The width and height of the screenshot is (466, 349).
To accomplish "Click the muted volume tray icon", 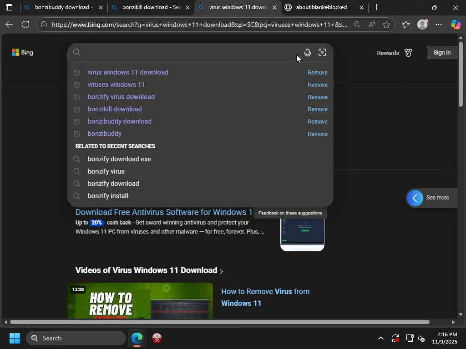I will [x=421, y=338].
